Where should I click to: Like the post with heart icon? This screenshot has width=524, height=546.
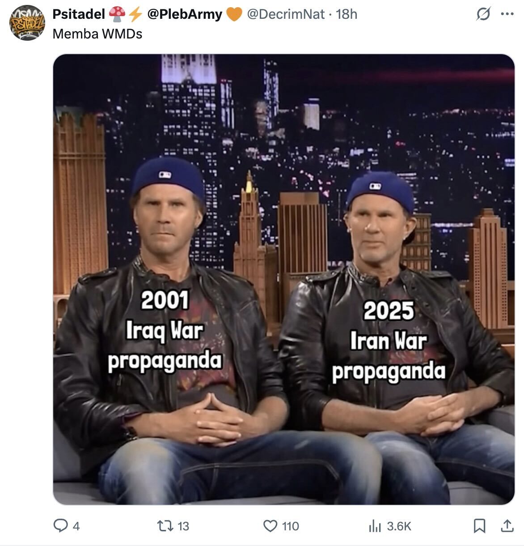click(x=270, y=526)
